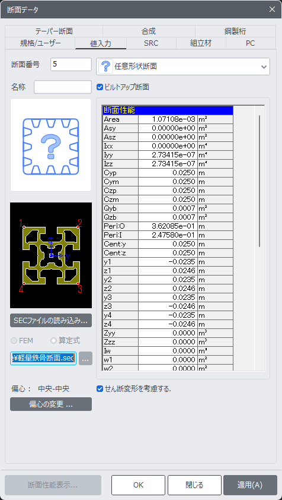Image resolution: width=282 pixels, height=500 pixels.
Task: Click the section preview with numbered corner points
Action: coord(51,255)
